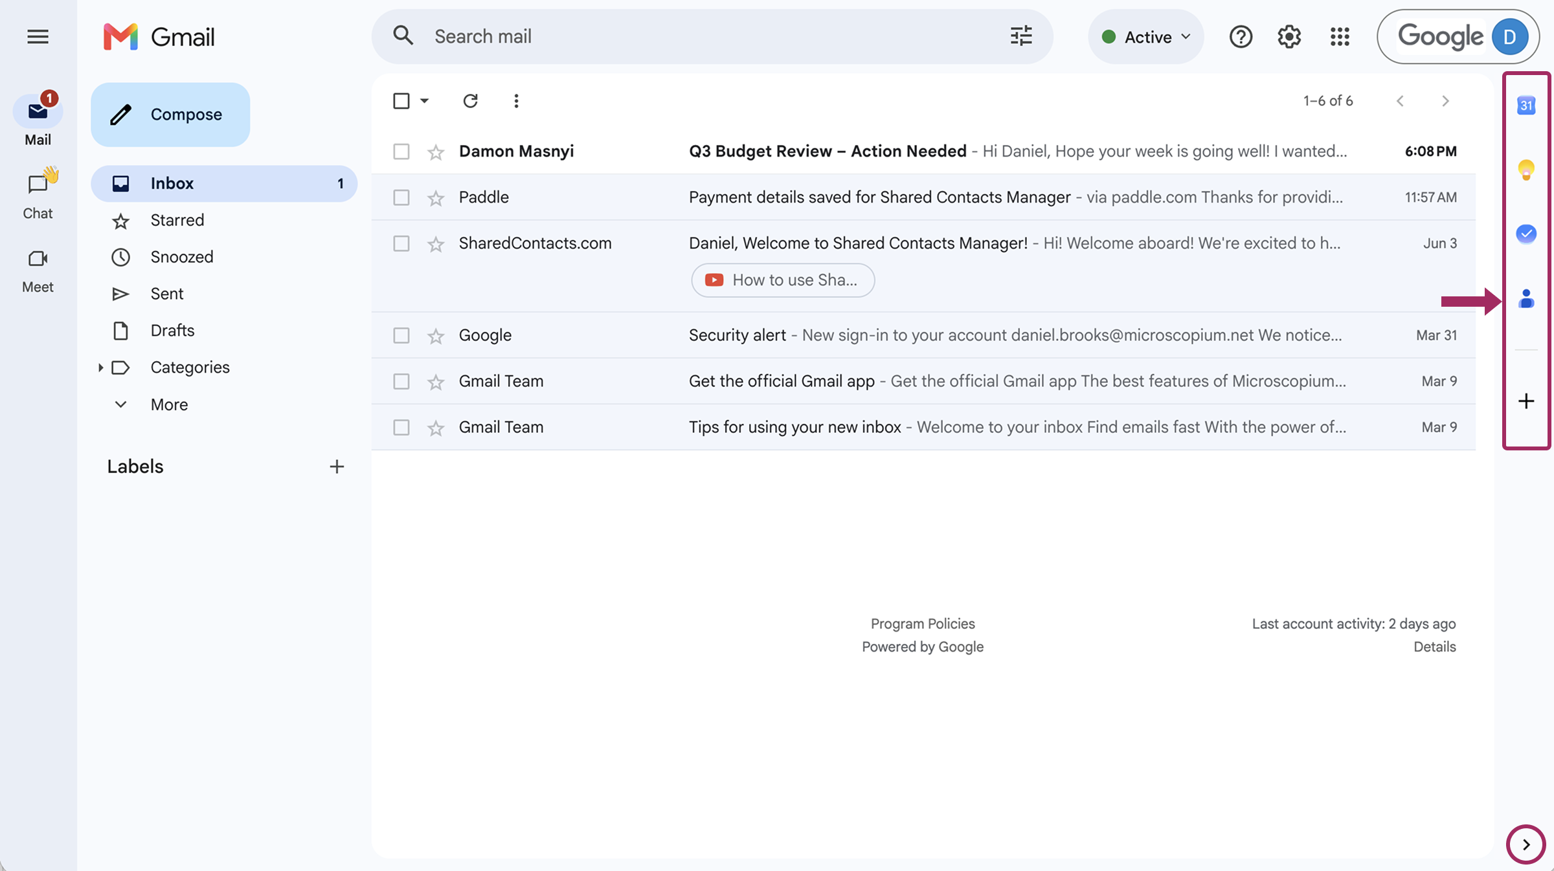This screenshot has width=1554, height=871.
Task: Select Tips for using your new inbox checkbox
Action: (401, 427)
